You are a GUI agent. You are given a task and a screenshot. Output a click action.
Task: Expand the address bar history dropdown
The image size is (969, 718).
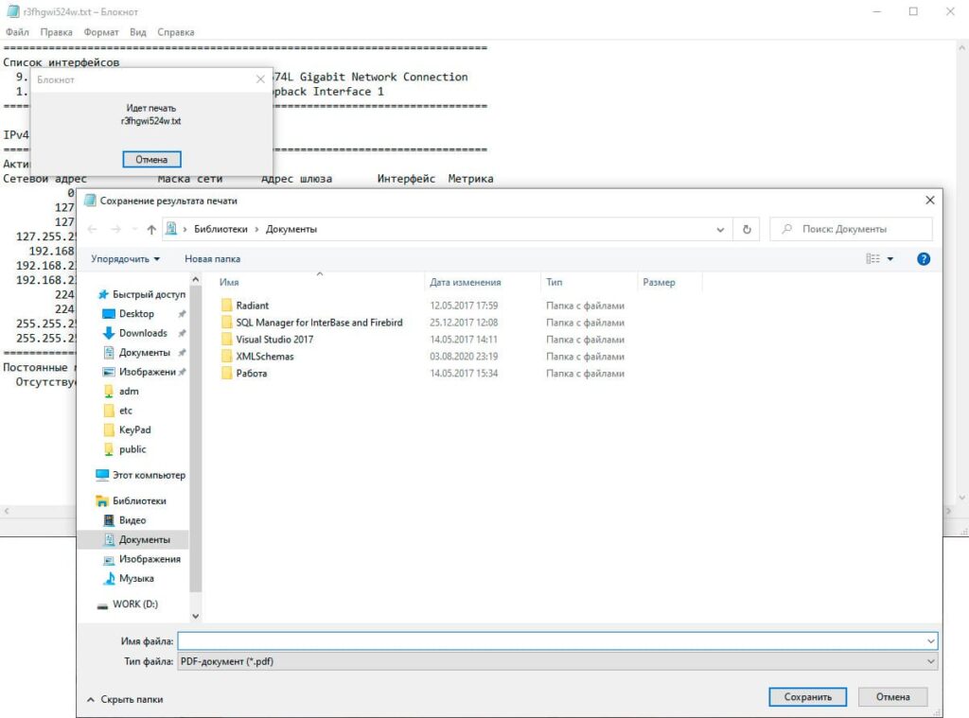point(721,229)
